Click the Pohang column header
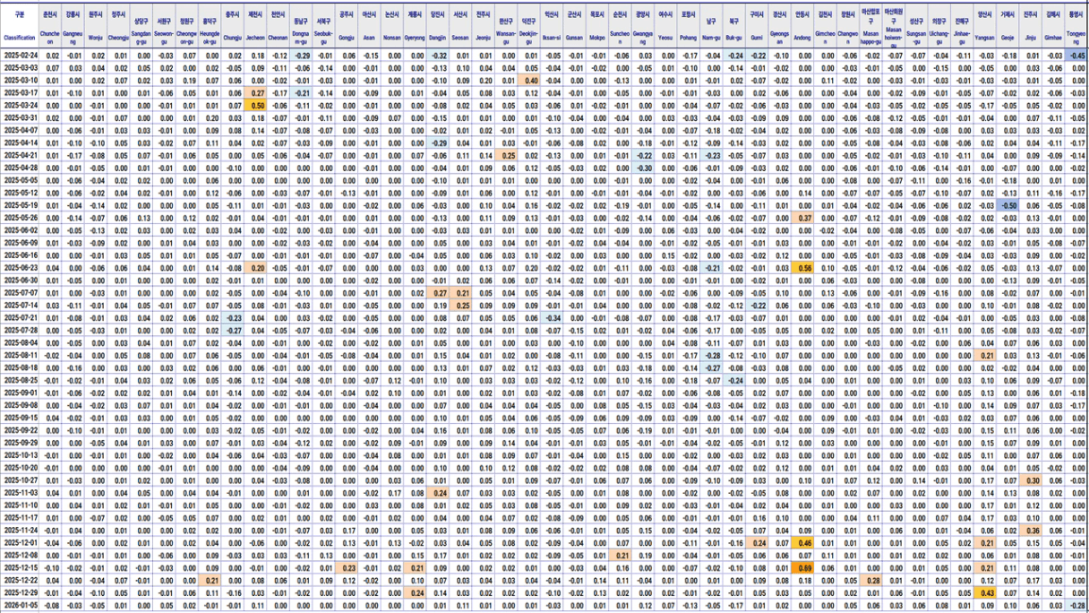The image size is (1089, 613). pos(688,26)
